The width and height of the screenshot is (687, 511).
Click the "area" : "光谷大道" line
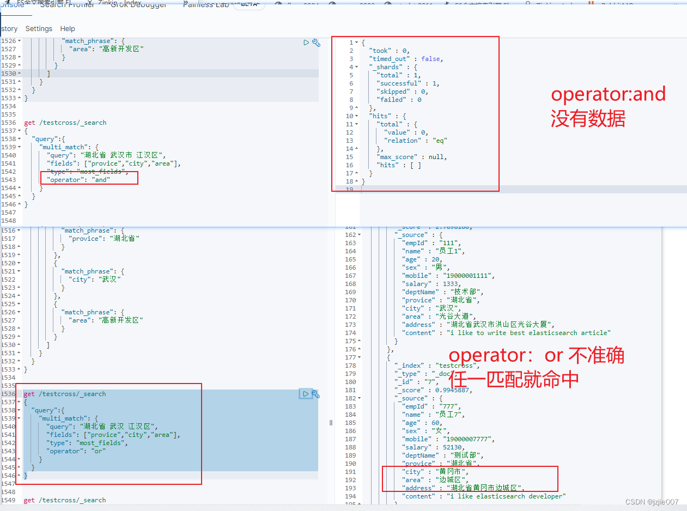440,317
